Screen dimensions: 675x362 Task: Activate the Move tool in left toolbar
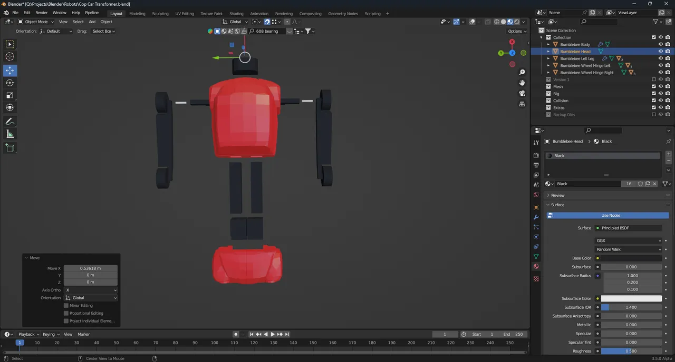coord(10,71)
